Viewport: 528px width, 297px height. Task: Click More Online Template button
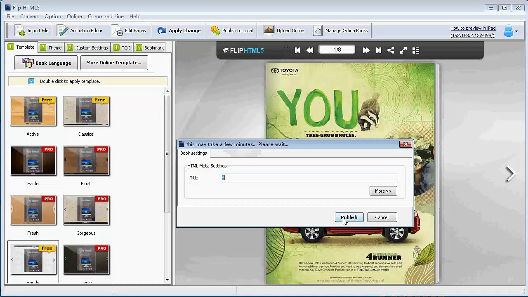(114, 63)
